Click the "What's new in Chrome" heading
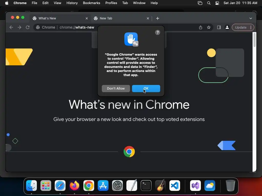262x196 pixels. pos(129,105)
